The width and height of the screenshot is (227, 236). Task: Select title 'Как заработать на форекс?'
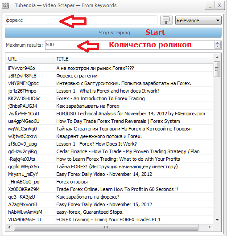point(88,197)
